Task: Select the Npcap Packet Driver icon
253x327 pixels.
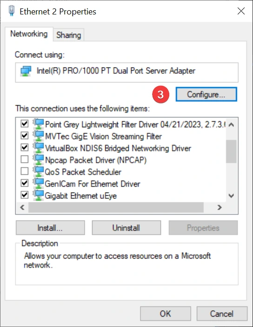Action: point(38,160)
